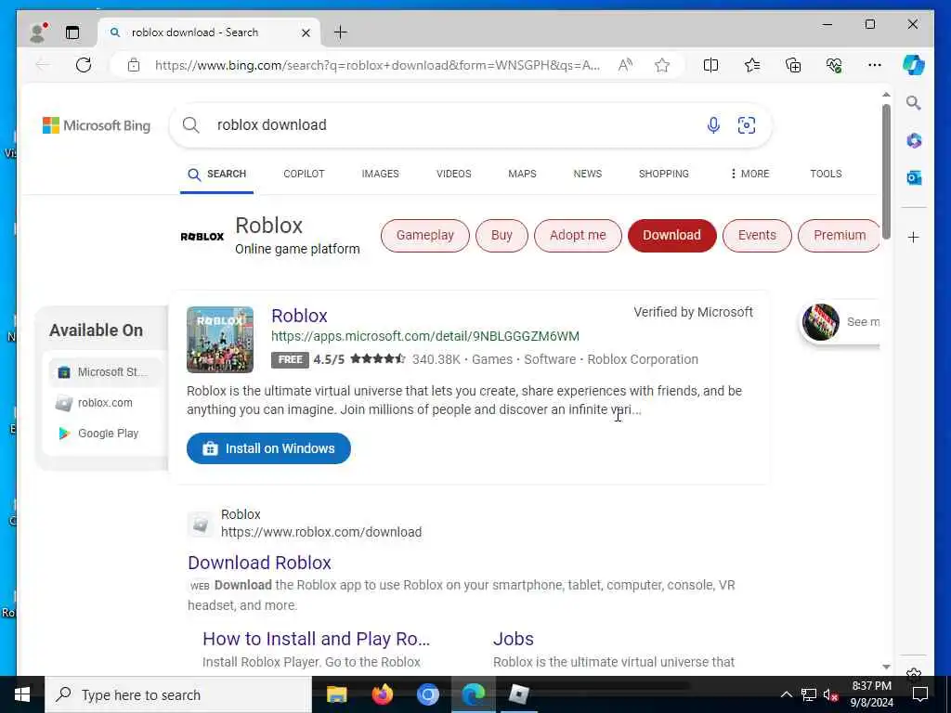Open the tab actions menu icon
The height and width of the screenshot is (713, 951).
pos(72,32)
